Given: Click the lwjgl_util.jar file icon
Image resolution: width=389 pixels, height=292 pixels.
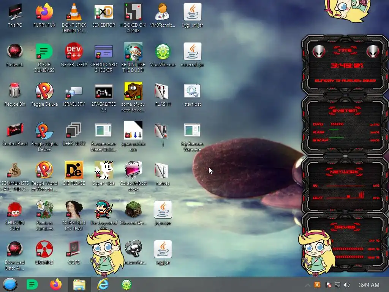Looking at the screenshot, I should pos(192,12).
